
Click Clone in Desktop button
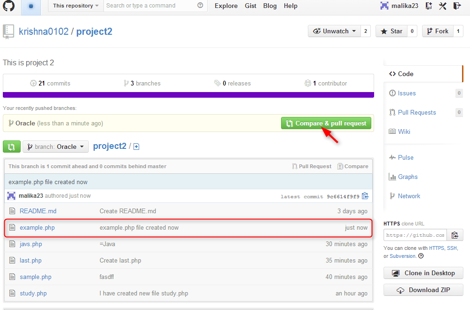(x=423, y=273)
